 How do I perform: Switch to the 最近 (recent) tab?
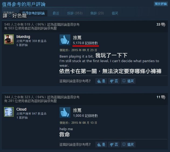[56, 13]
